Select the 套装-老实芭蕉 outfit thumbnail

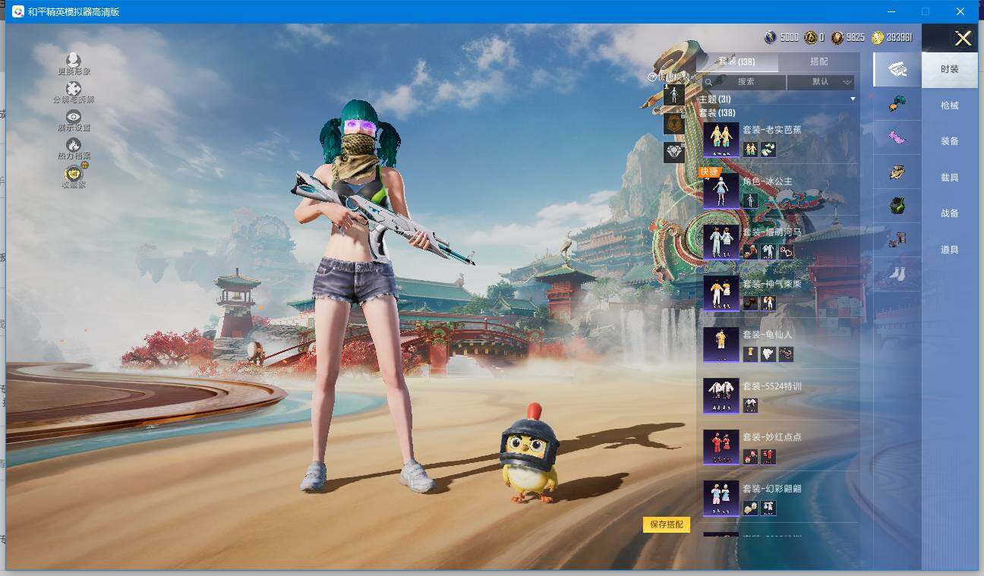pos(721,140)
